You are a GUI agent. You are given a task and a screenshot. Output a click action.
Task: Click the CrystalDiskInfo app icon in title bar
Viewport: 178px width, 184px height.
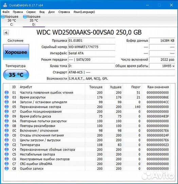pos(5,5)
